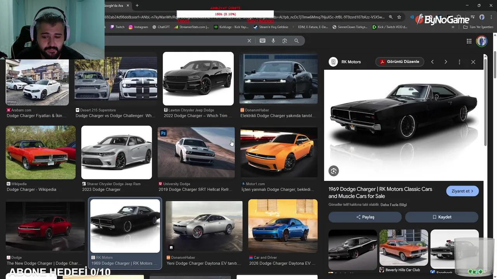The image size is (497, 279).
Task: Open KickLogz bookmark
Action: tap(231, 27)
